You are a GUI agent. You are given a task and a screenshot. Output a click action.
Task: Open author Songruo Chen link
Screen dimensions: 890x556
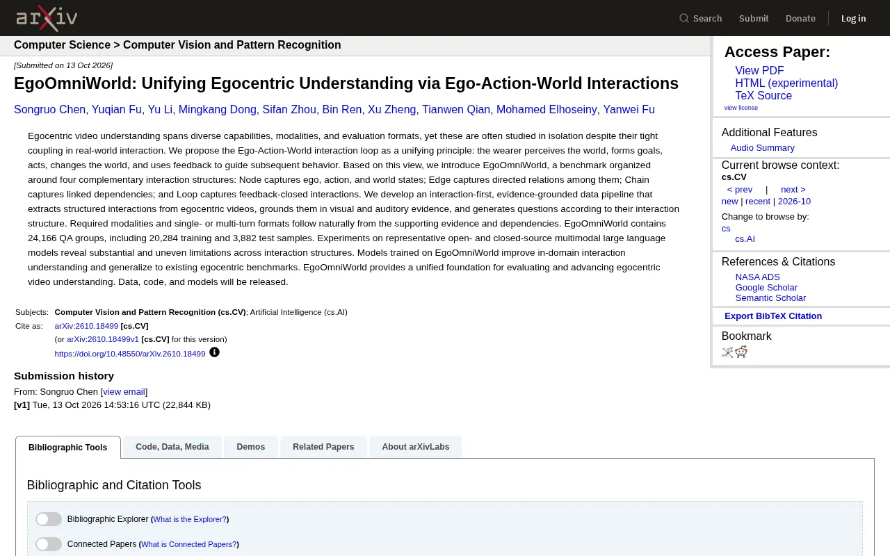[49, 110]
